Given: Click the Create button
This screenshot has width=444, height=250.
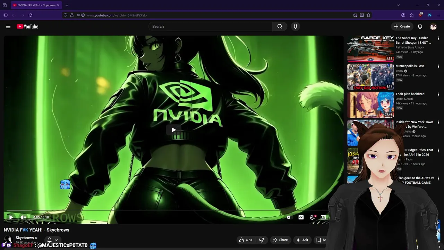Looking at the screenshot, I should point(402,26).
